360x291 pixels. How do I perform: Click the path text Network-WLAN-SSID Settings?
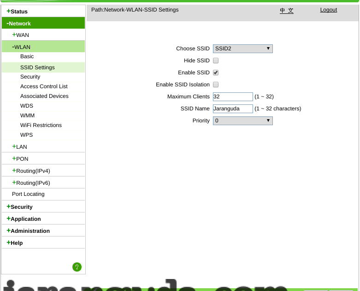click(141, 10)
